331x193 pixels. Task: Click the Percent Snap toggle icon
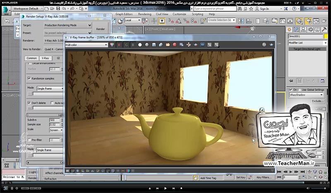[x=186, y=21]
